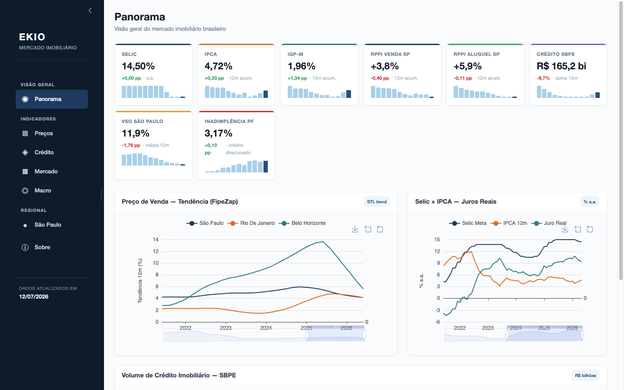Click the '+1,34 pp' change on IGP-M card

297,78
